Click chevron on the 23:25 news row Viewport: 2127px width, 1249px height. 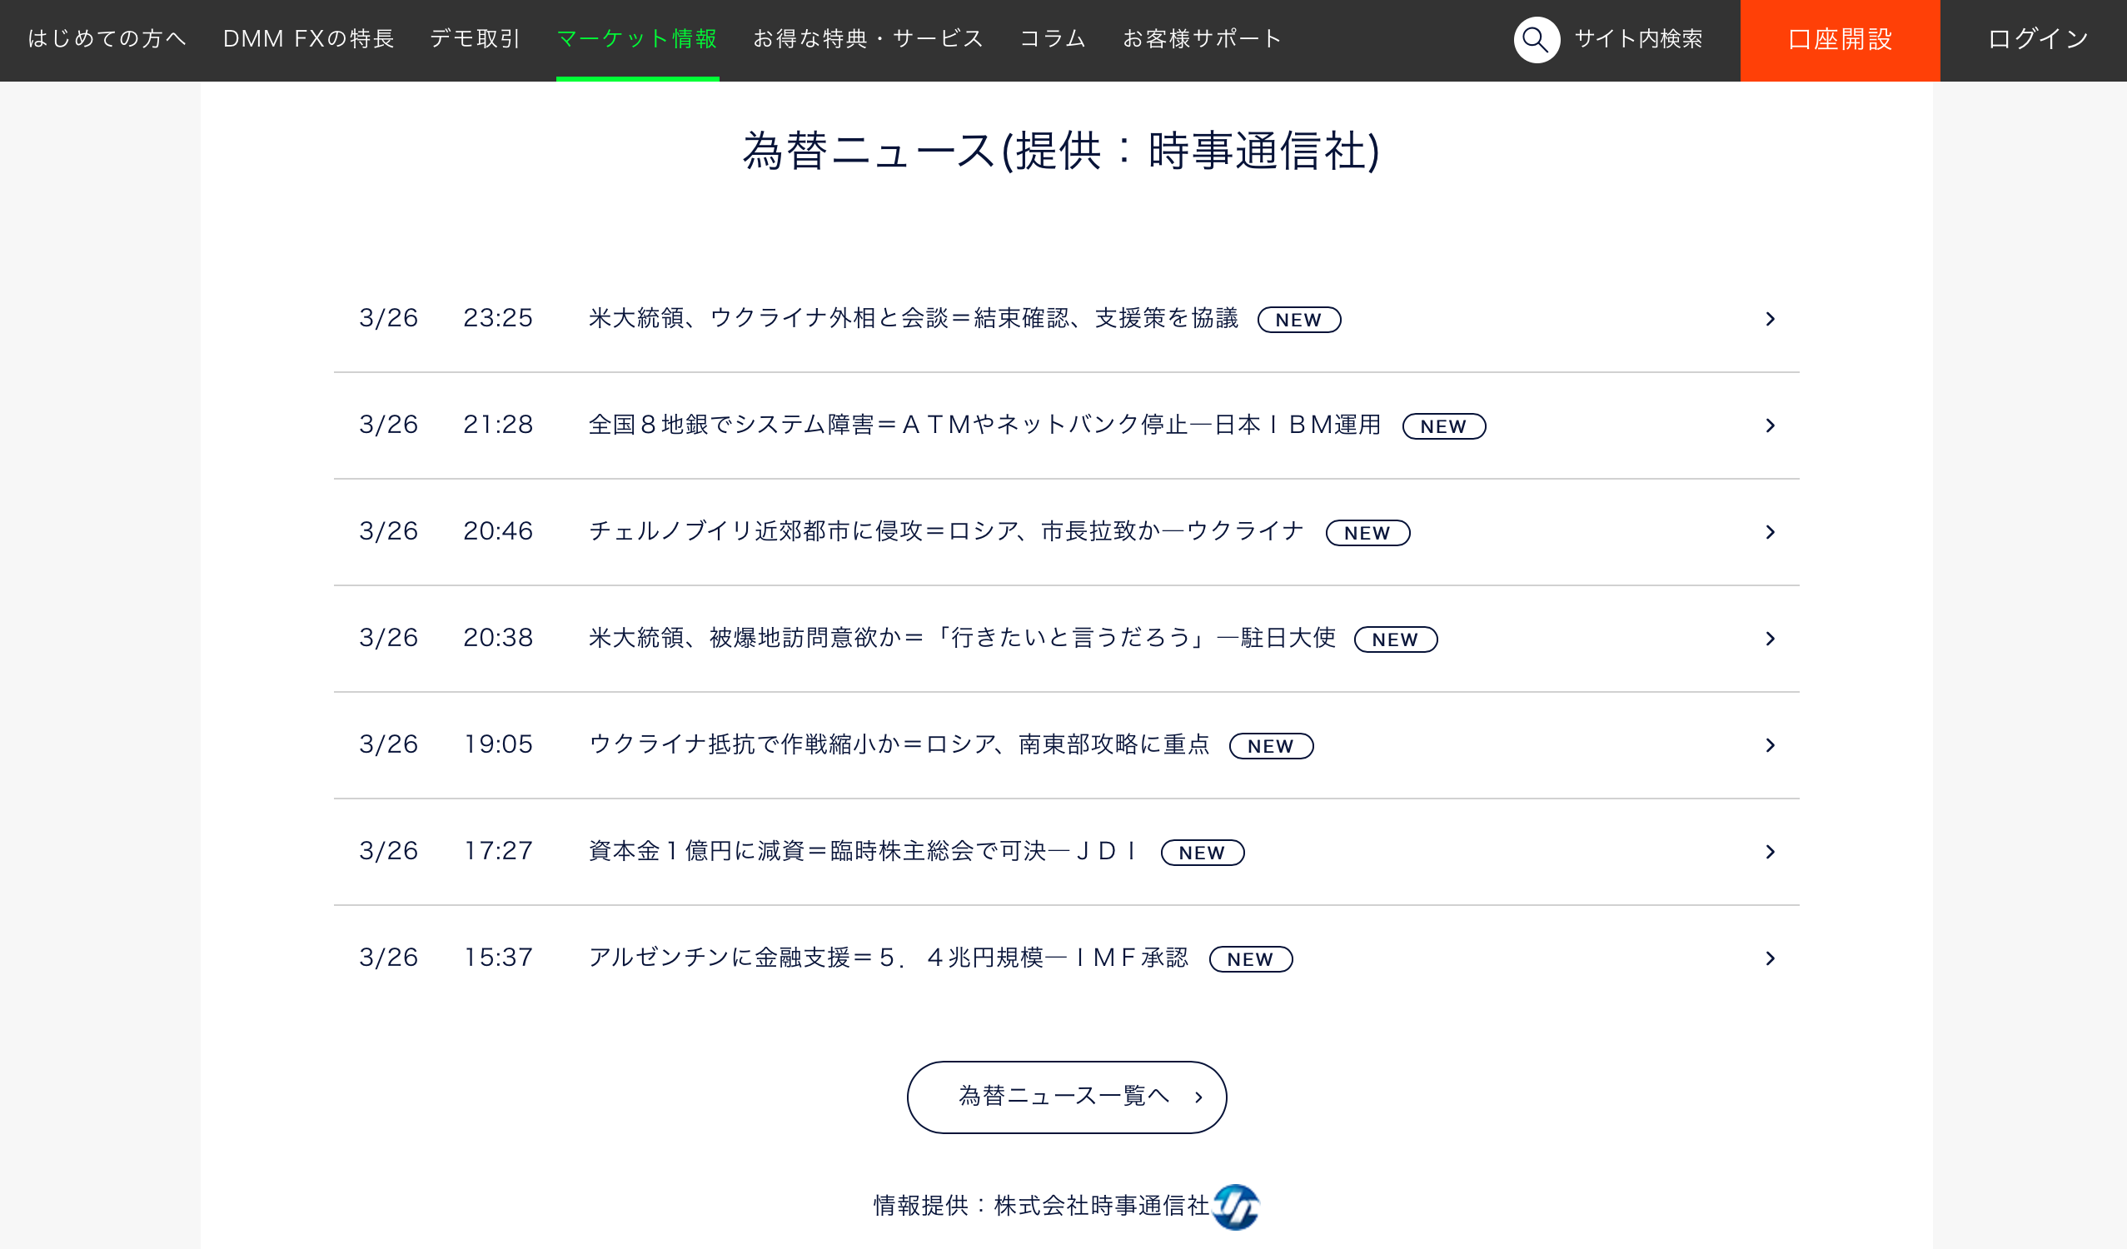[1770, 319]
